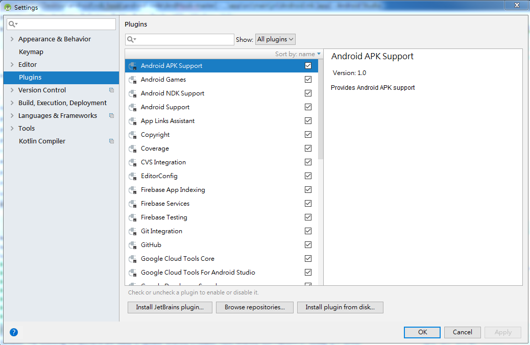
Task: Click the App Links Assistant plugin icon
Action: (x=133, y=121)
